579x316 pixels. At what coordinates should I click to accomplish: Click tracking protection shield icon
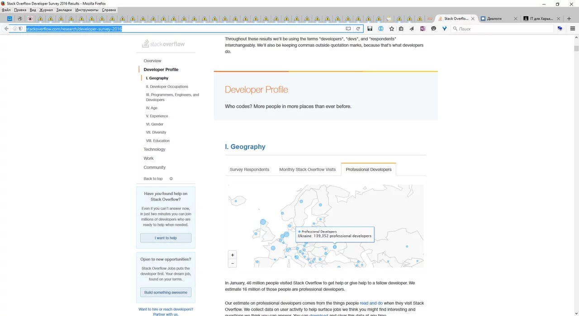[x=20, y=28]
